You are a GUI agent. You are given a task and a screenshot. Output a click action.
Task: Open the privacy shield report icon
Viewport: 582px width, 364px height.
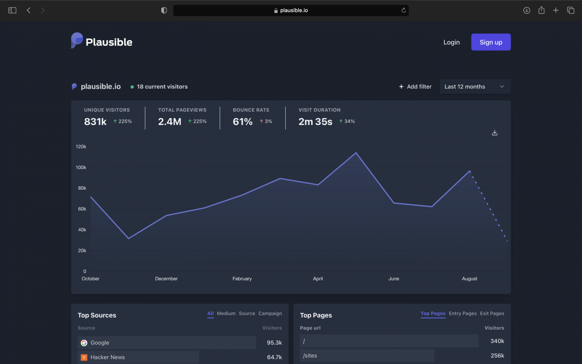click(x=164, y=10)
